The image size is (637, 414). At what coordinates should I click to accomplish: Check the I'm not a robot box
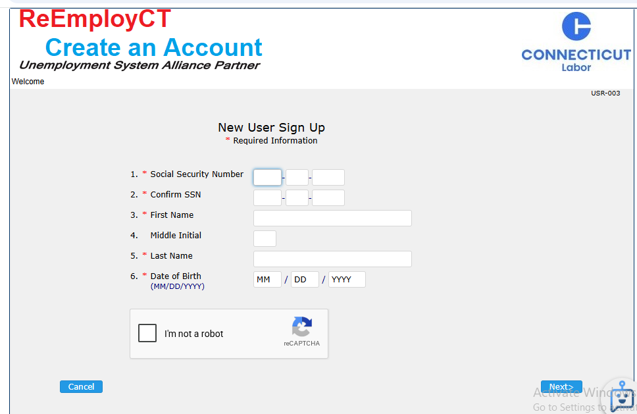pos(147,333)
